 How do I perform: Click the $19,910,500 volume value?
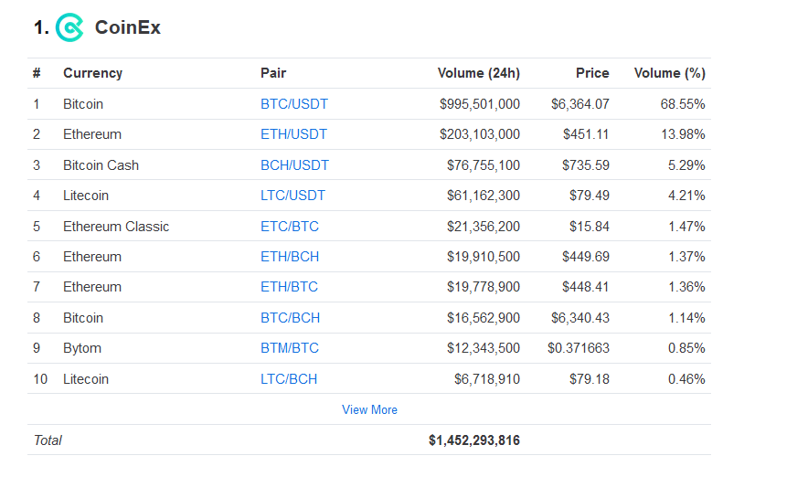point(484,257)
